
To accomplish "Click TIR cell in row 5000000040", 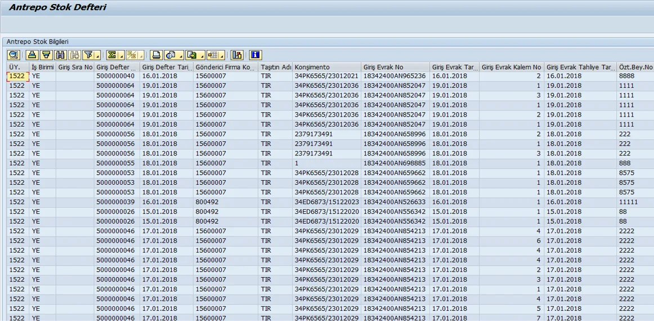I will click(275, 76).
